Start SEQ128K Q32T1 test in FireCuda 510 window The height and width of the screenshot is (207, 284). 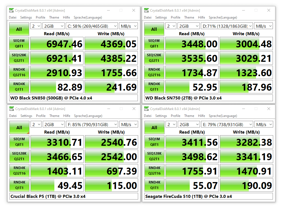pos(154,156)
